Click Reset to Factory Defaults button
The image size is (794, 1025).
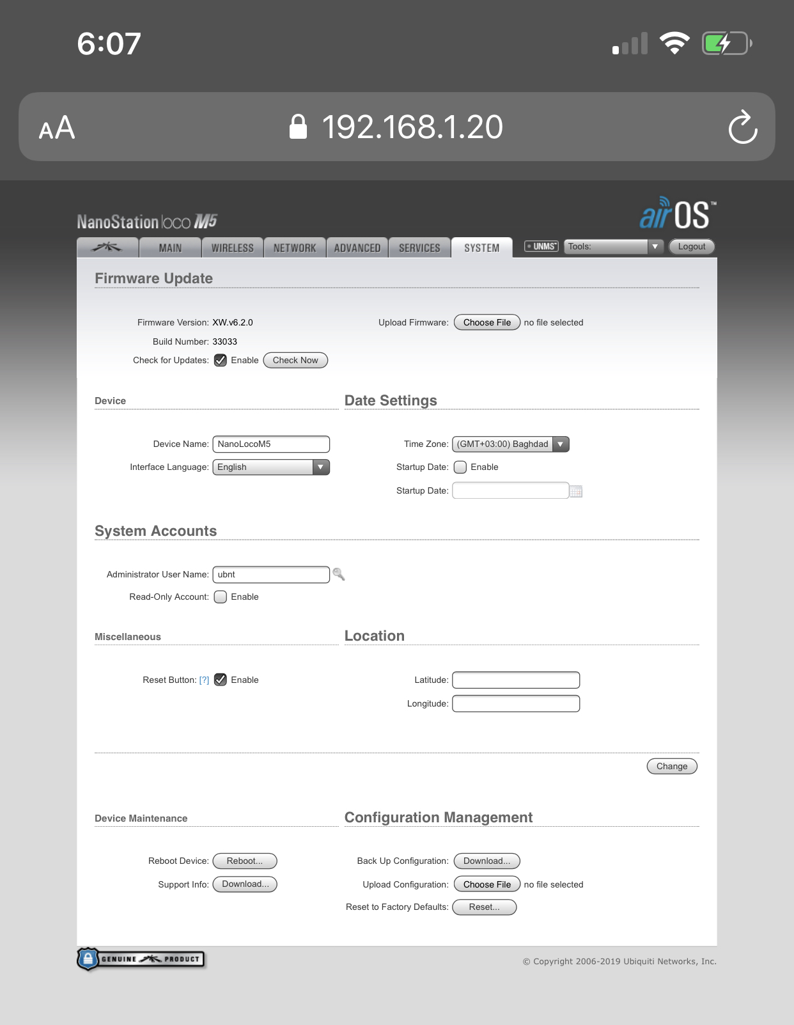(x=485, y=907)
